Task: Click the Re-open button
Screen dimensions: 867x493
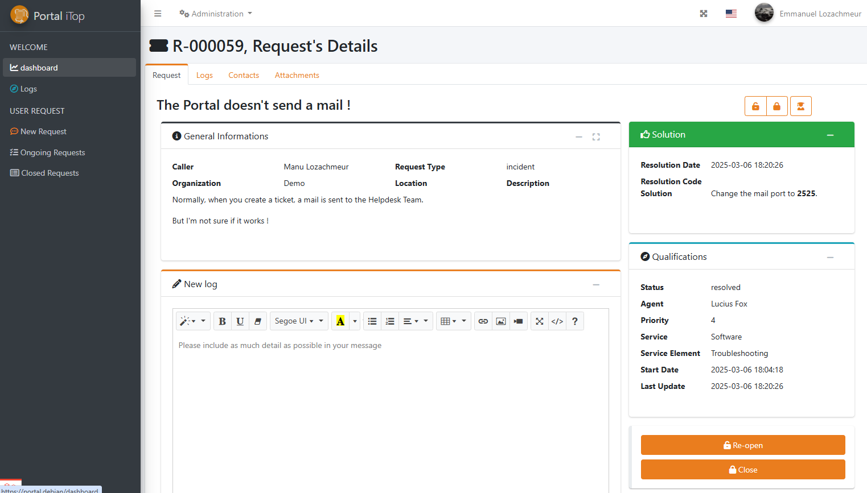Action: 742,445
